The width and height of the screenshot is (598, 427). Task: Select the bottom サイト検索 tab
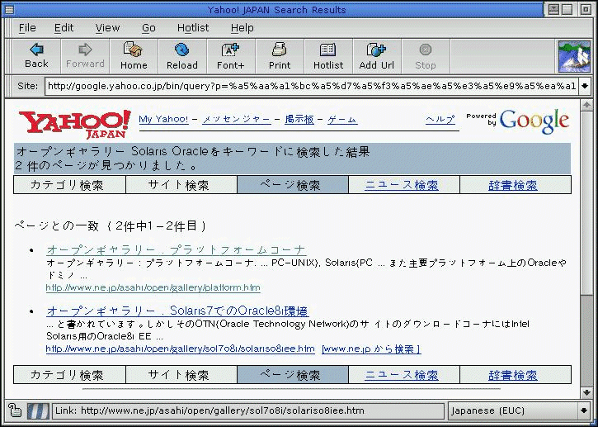click(181, 375)
